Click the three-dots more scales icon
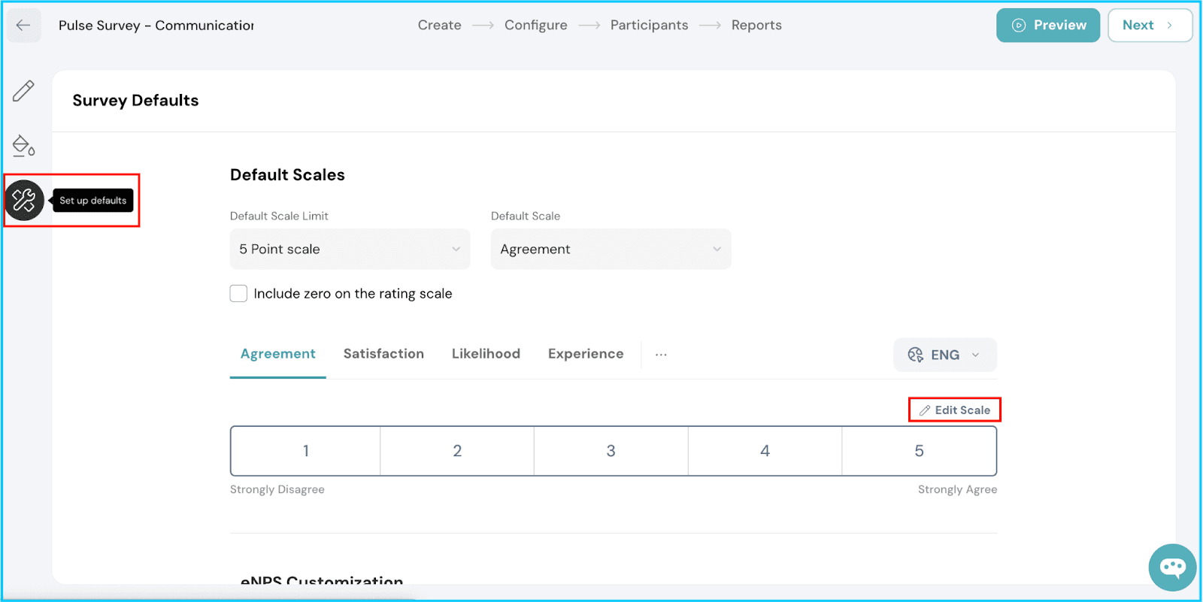Viewport: 1203px width, 602px height. pos(661,355)
